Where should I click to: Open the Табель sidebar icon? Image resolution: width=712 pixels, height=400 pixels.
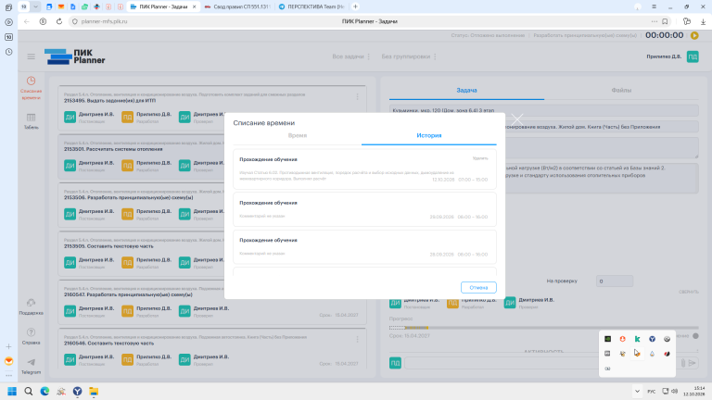pyautogui.click(x=31, y=121)
